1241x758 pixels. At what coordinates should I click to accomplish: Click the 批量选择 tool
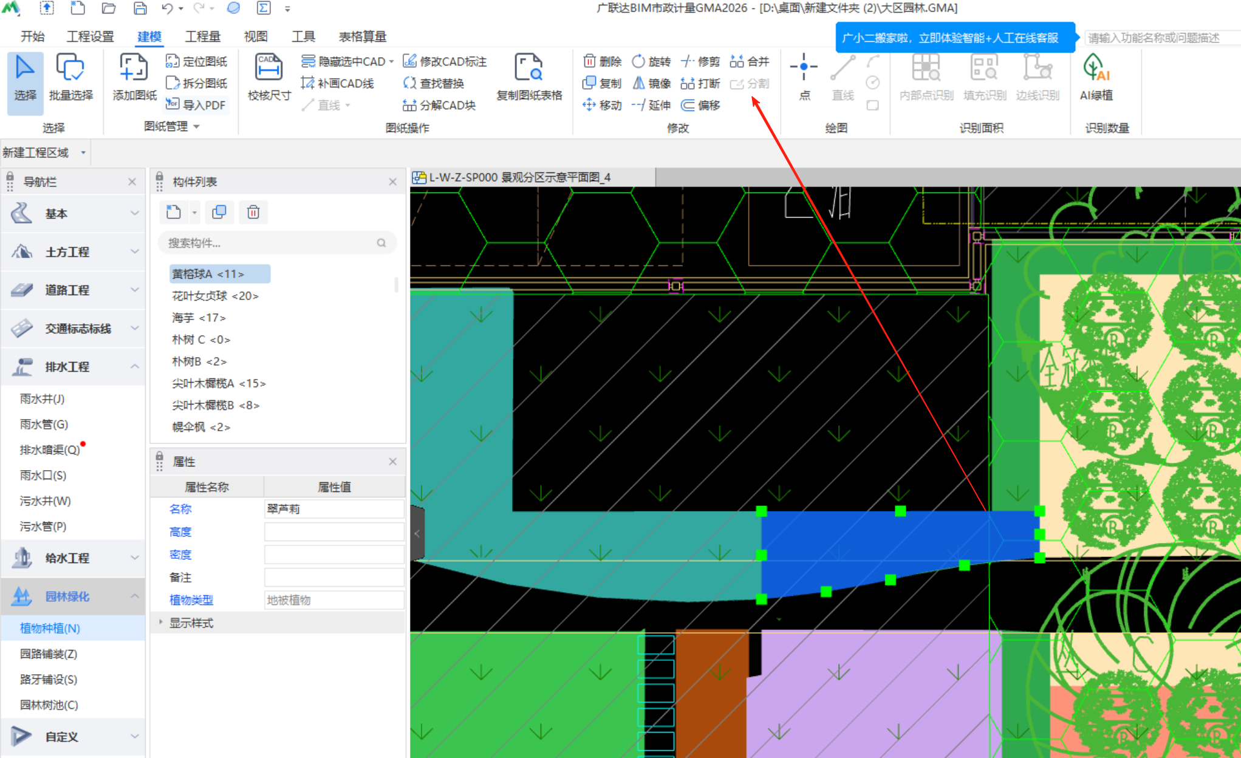click(70, 79)
